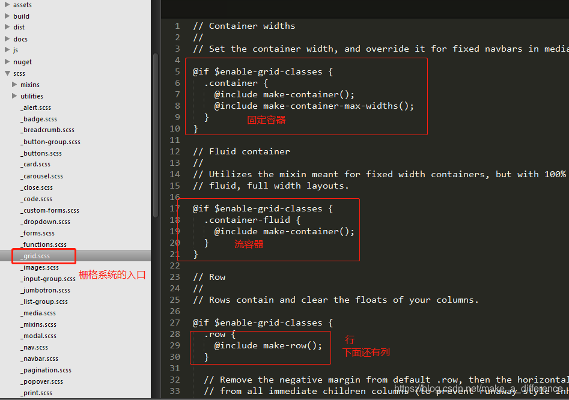Screen dimensions: 569x400
Task: Open _functions.scss file
Action: click(43, 245)
